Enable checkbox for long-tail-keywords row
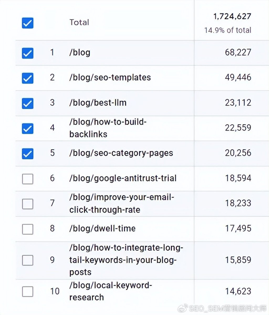This screenshot has width=269, height=315. 28,260
